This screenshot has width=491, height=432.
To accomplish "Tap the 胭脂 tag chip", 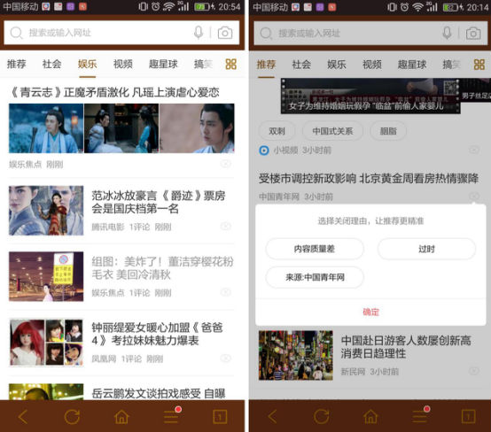I will tap(388, 131).
